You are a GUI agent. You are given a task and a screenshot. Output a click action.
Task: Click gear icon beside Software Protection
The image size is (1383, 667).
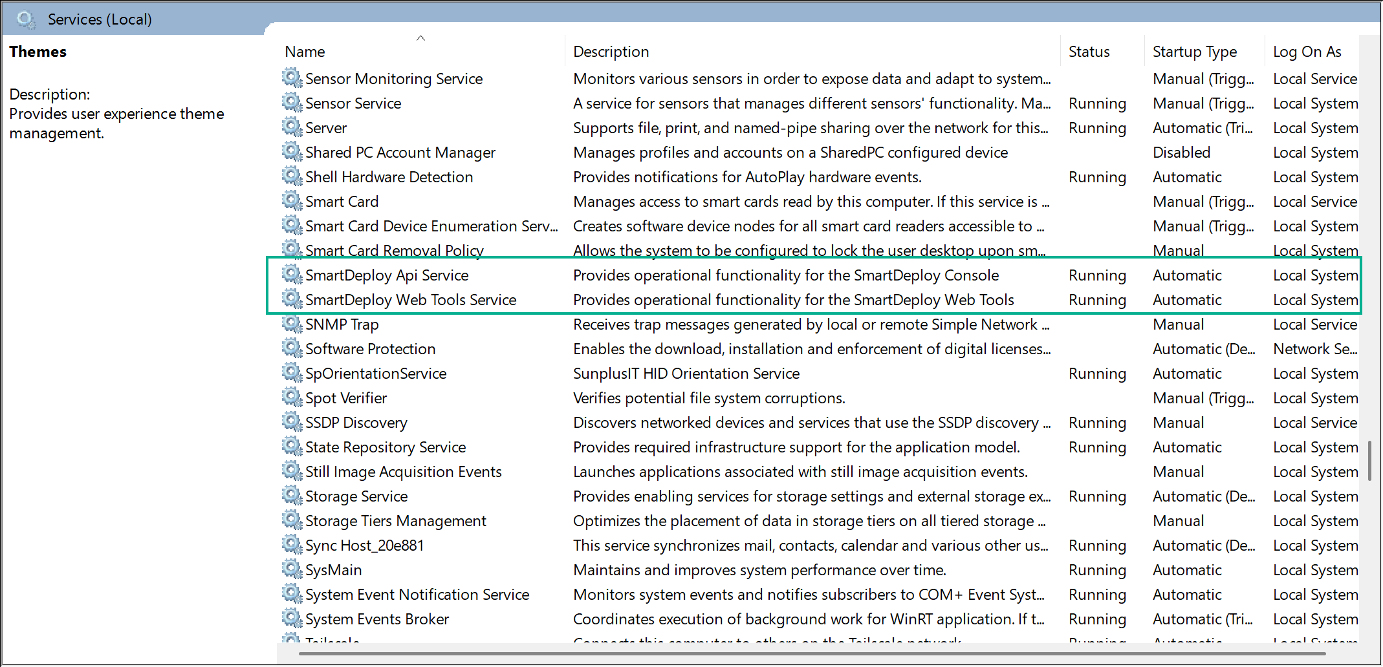coord(292,348)
